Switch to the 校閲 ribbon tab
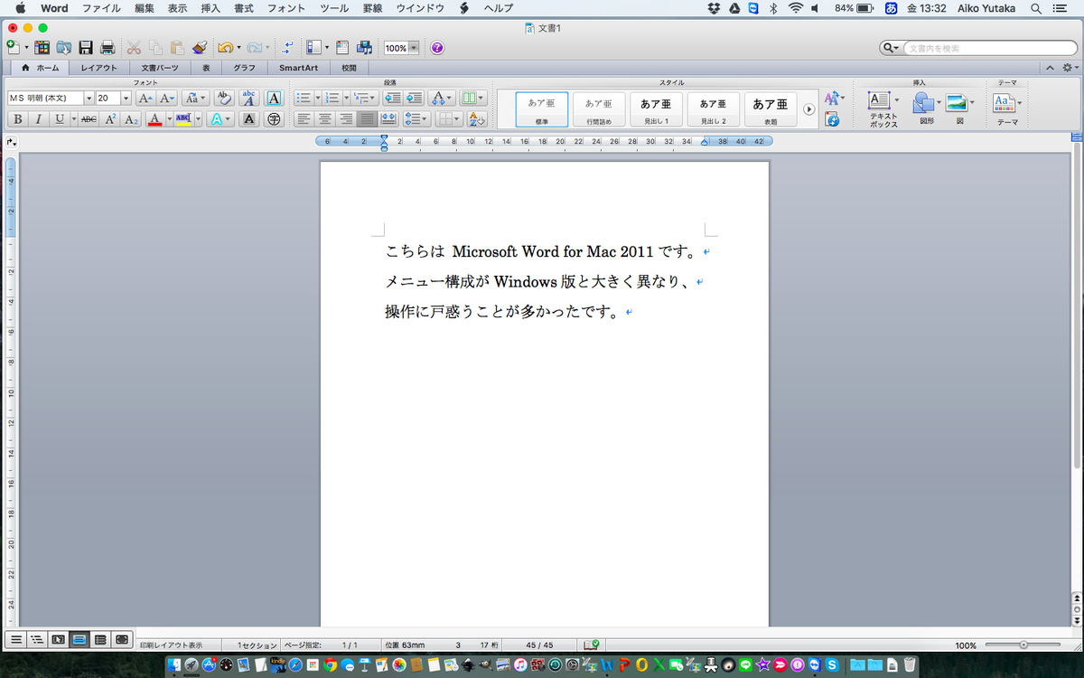Screen dimensions: 1084x678 point(349,68)
